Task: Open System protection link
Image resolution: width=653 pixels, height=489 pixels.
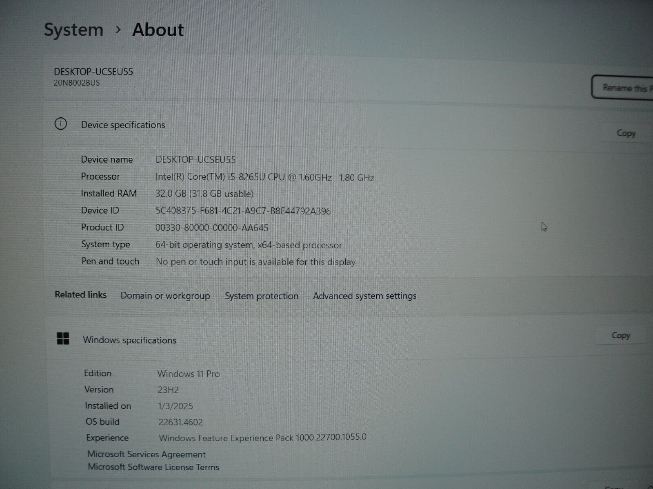Action: pyautogui.click(x=262, y=296)
